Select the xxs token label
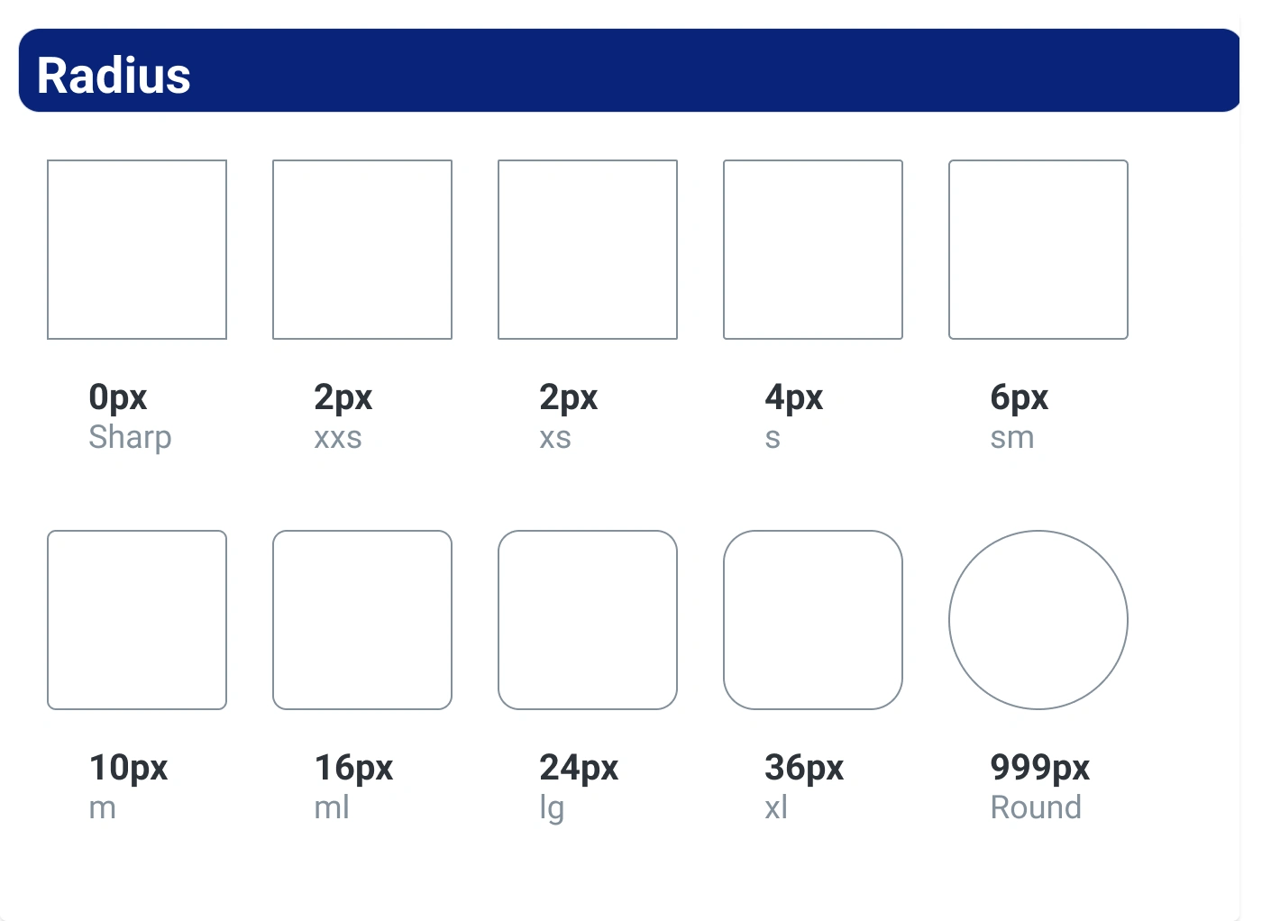This screenshot has height=921, width=1262. (x=338, y=439)
